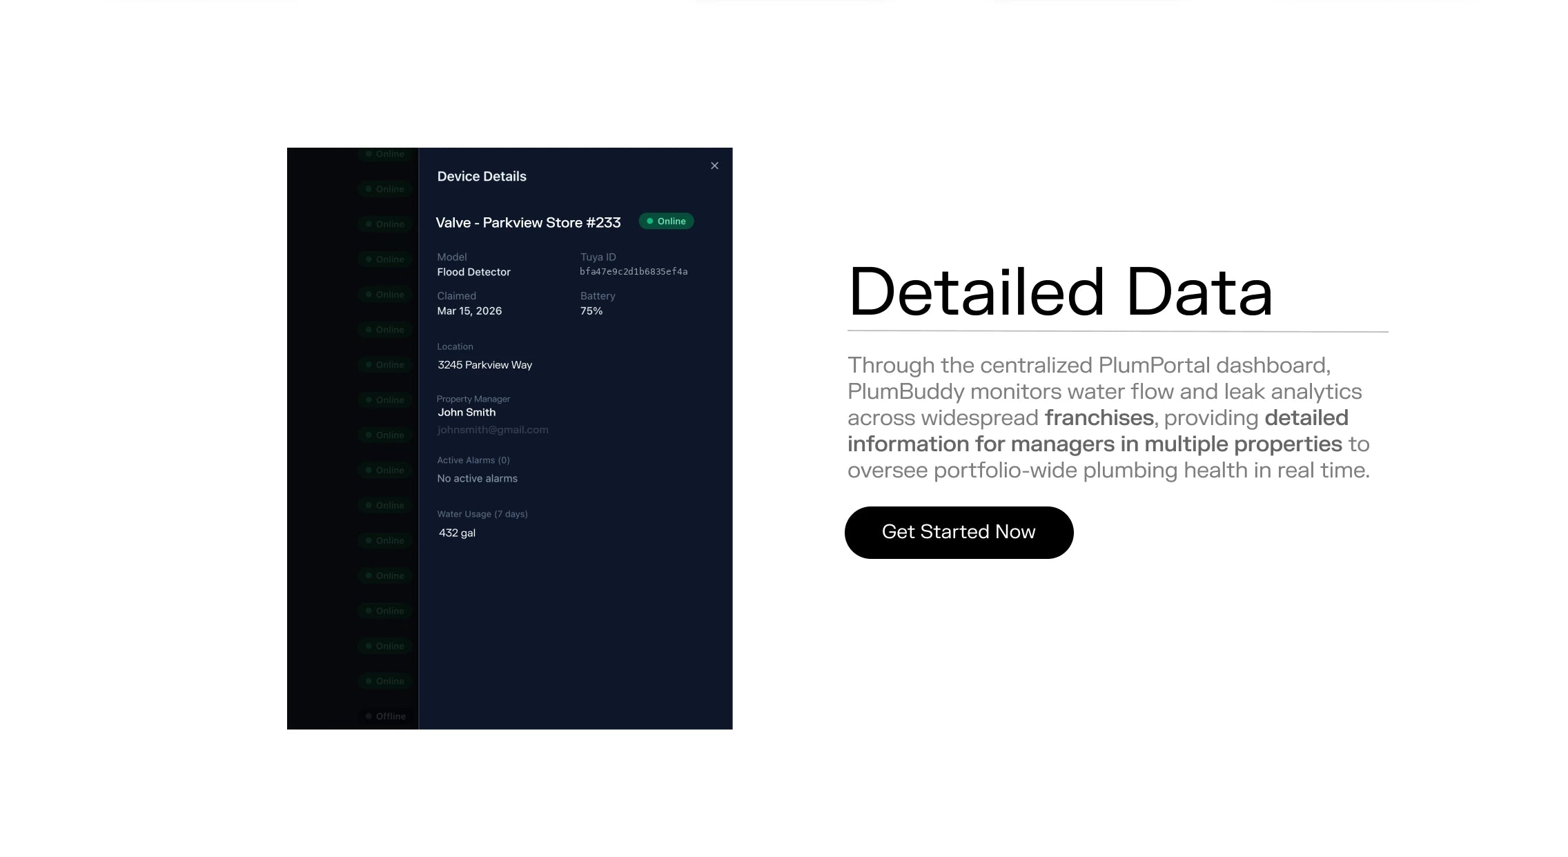
Task: Click the Battery field label
Action: coord(598,296)
